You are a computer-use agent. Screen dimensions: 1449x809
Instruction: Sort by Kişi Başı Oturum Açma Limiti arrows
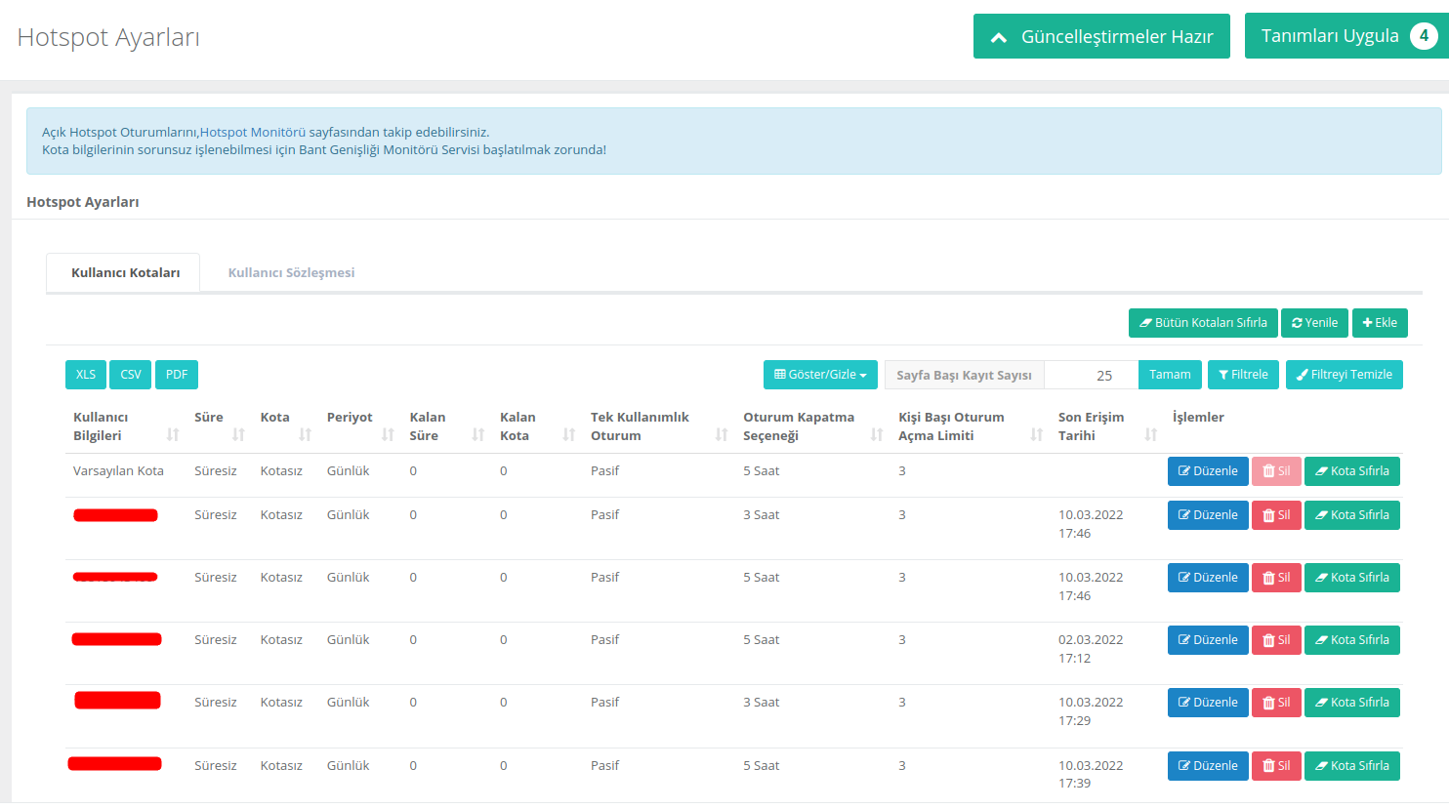click(1036, 435)
